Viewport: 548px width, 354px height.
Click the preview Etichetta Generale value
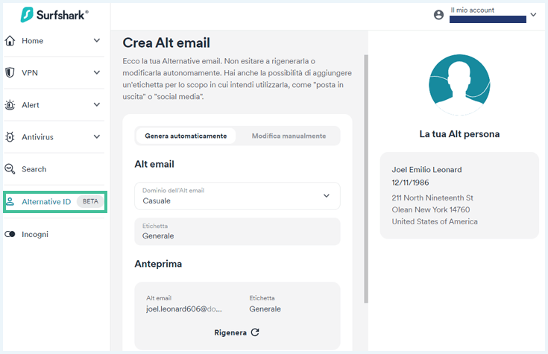point(265,309)
